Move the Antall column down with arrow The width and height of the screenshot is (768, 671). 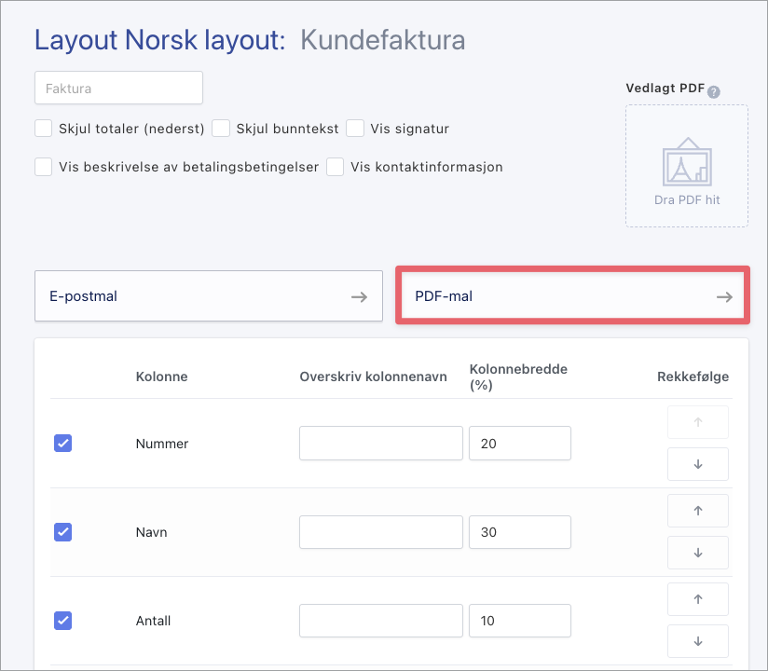(x=697, y=640)
